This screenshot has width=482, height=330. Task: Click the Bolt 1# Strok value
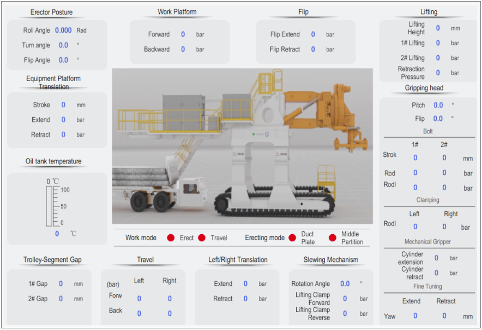click(x=415, y=158)
